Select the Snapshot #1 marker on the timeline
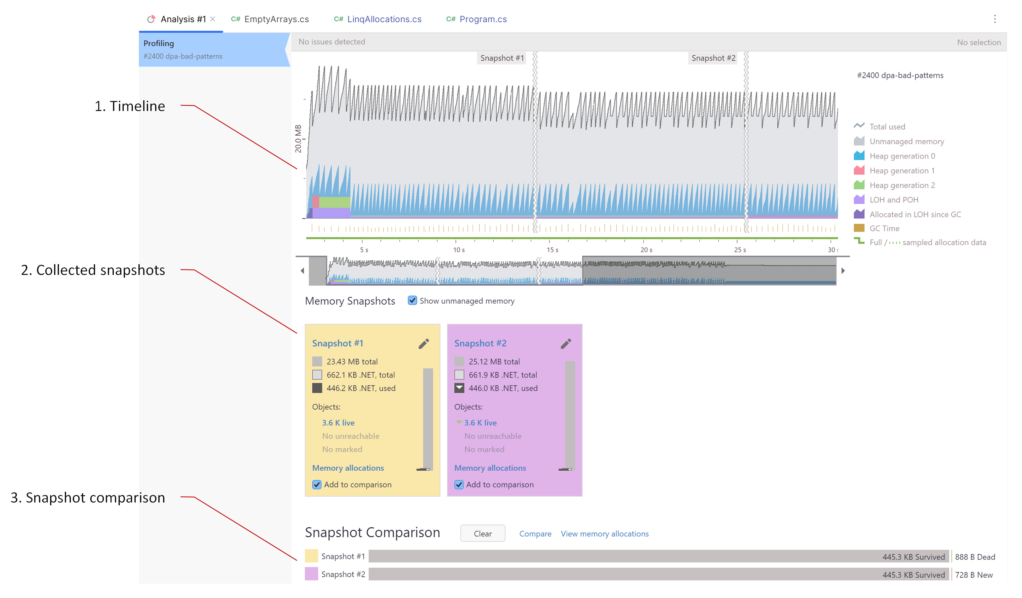 coord(502,58)
